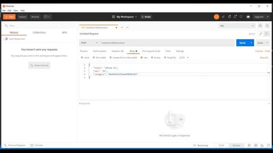This screenshot has width=273, height=153.
Task: Collapse the Response panel arrow
Action: click(x=269, y=103)
